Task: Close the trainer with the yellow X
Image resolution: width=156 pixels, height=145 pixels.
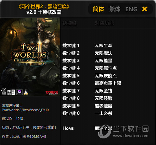Action: (145, 9)
